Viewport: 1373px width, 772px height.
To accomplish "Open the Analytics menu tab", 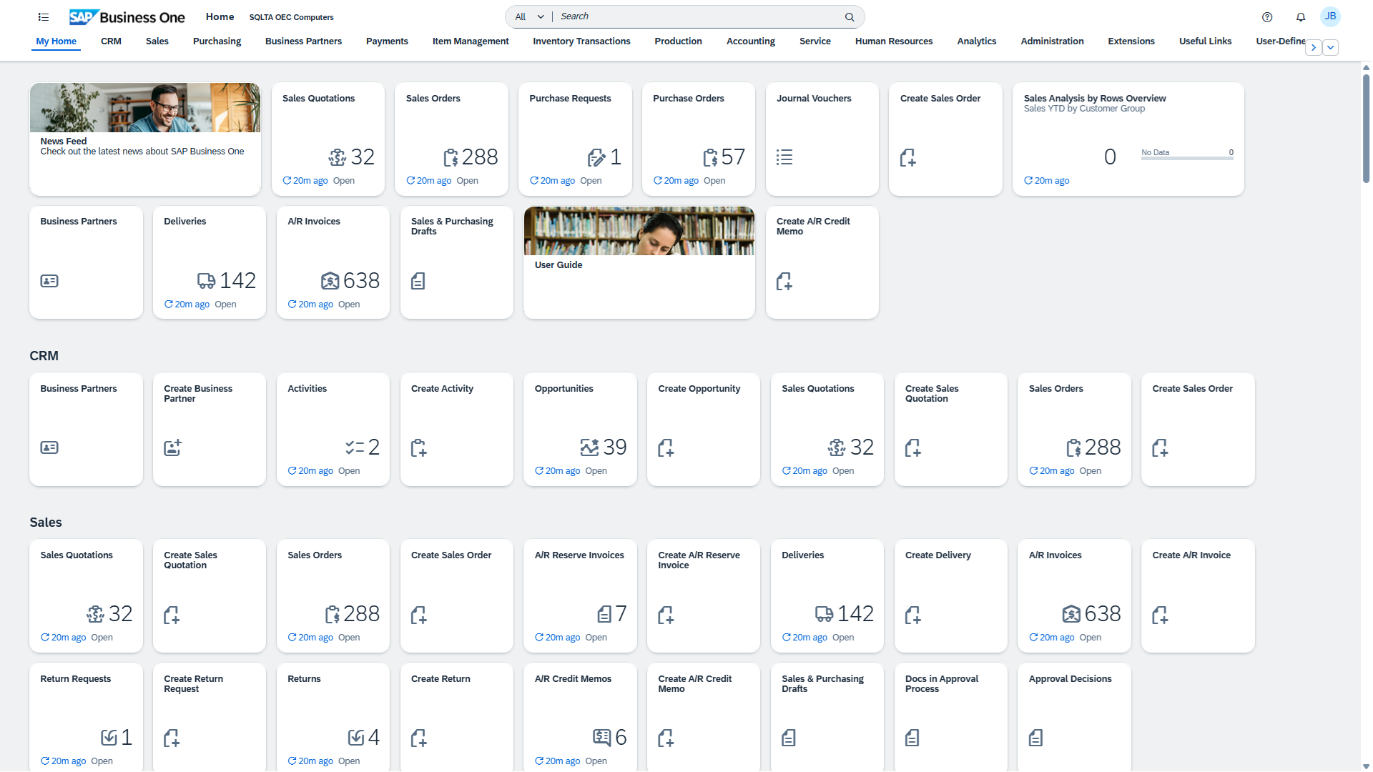I will 976,41.
